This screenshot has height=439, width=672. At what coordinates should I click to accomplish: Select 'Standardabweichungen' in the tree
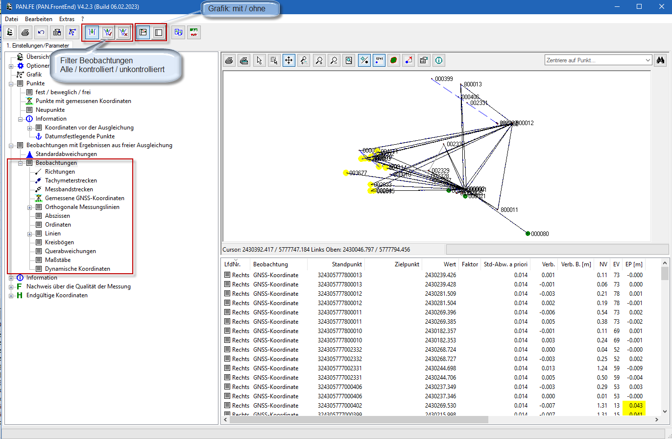(x=66, y=154)
